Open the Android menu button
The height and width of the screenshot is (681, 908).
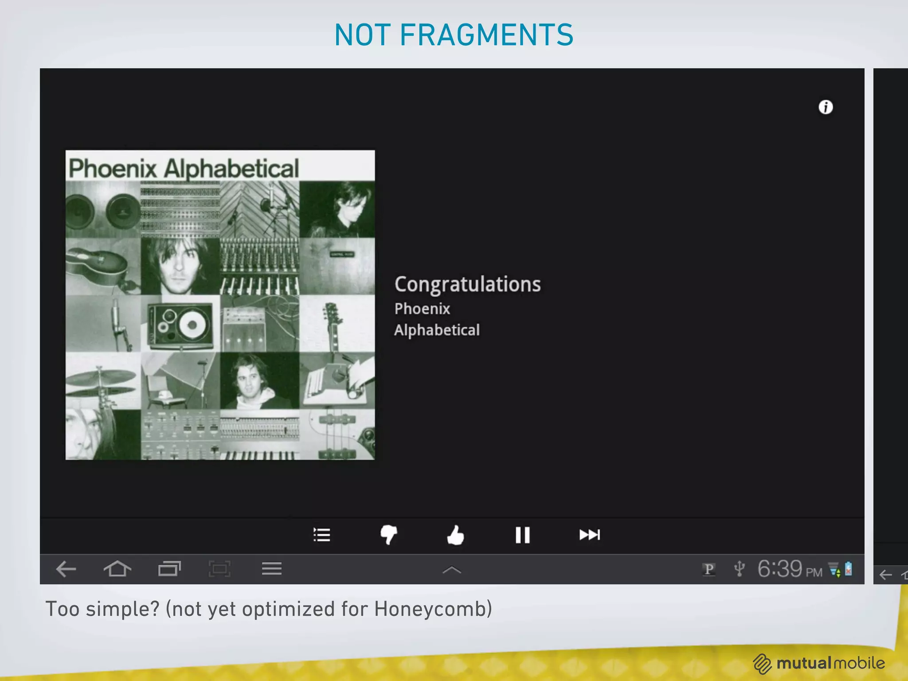tap(272, 569)
